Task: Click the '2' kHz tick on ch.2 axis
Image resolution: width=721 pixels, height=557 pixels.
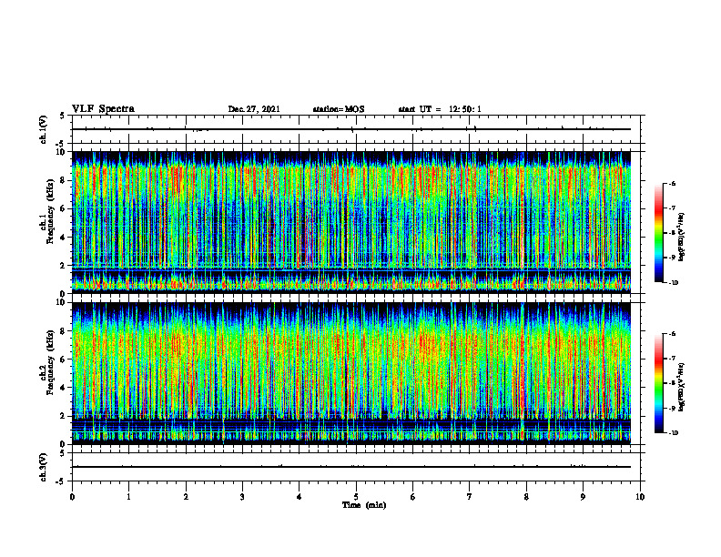Action: (63, 416)
